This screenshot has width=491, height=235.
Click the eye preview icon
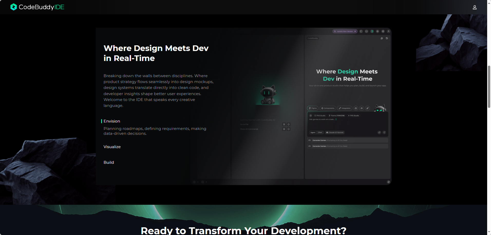coord(362,108)
